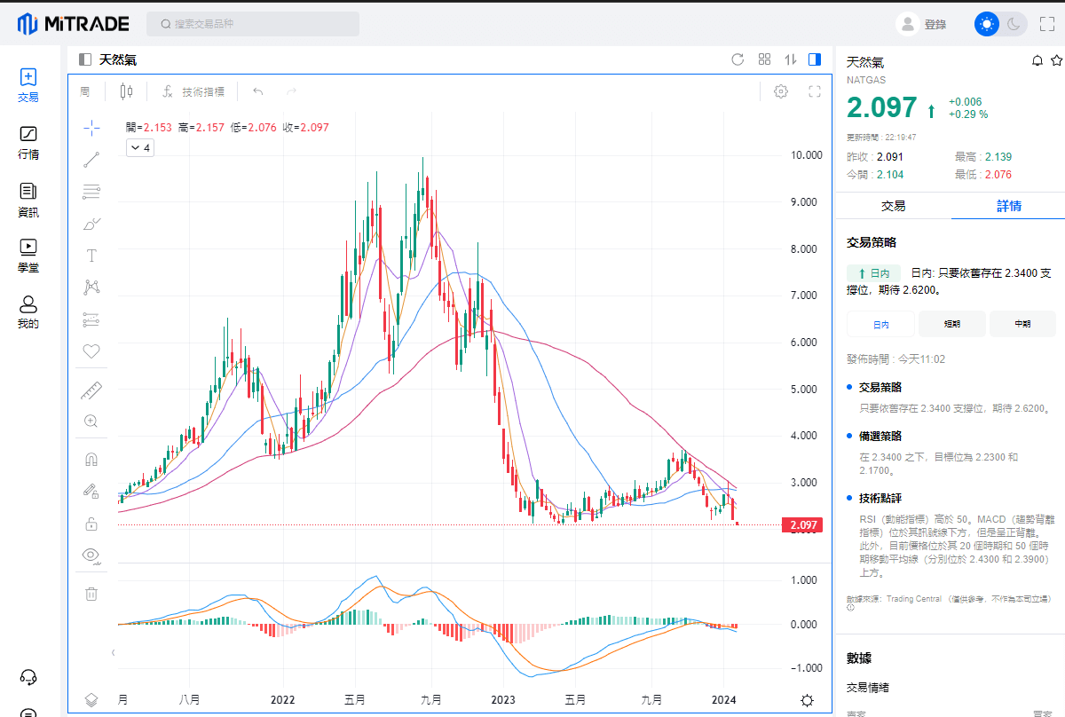Viewport: 1065px width, 717px height.
Task: Toggle drawings visibility eye icon
Action: click(91, 555)
